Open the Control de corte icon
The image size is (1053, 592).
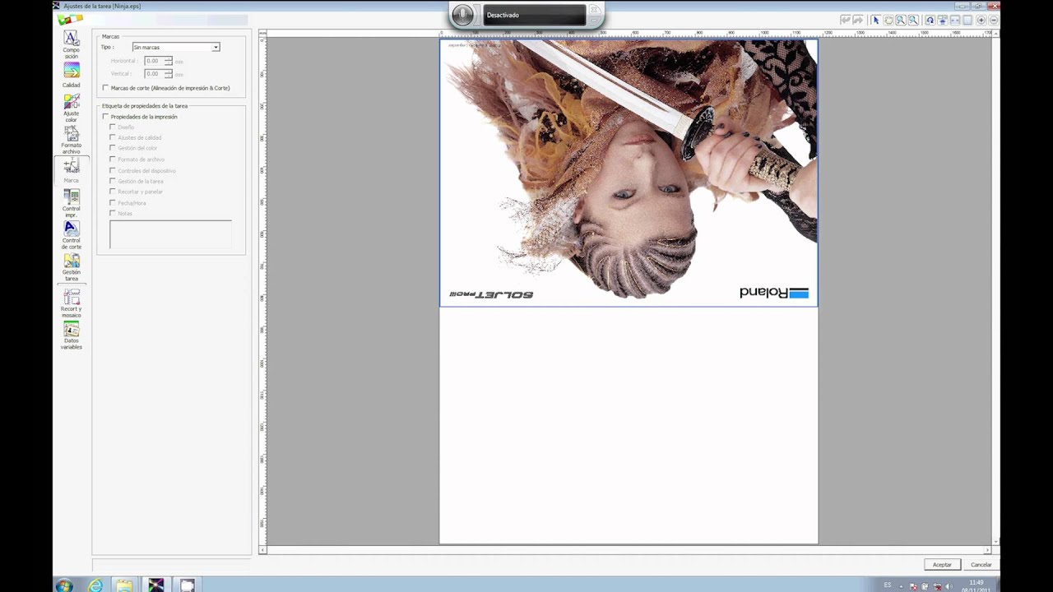(x=72, y=229)
